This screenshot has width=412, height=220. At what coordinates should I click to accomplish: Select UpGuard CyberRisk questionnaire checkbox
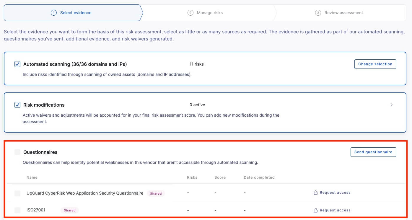tap(17, 193)
